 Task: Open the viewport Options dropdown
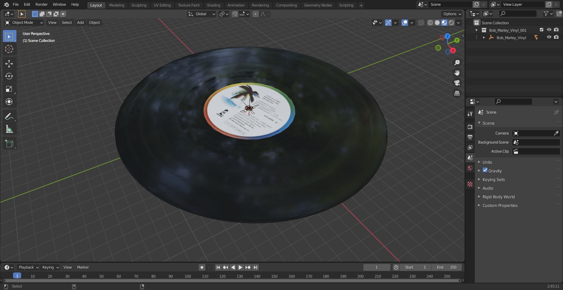[x=452, y=14]
